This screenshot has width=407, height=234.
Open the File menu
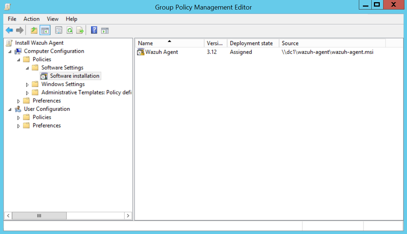12,19
